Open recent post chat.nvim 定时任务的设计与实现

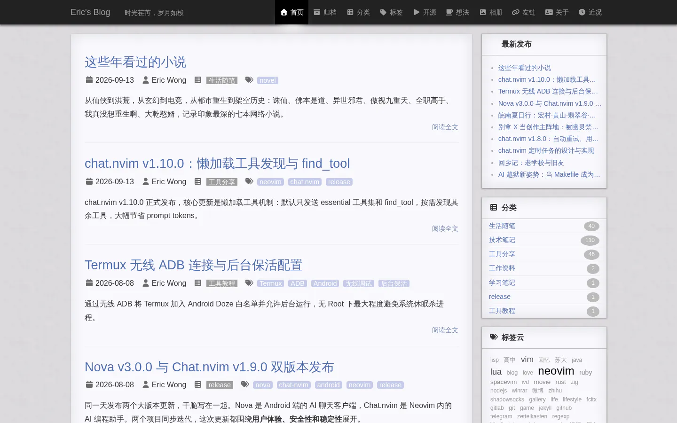[546, 150]
